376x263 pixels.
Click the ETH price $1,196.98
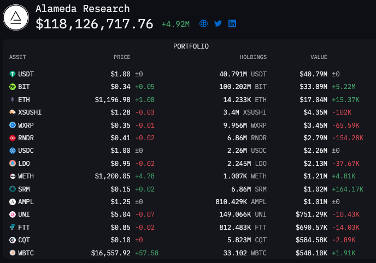point(113,99)
